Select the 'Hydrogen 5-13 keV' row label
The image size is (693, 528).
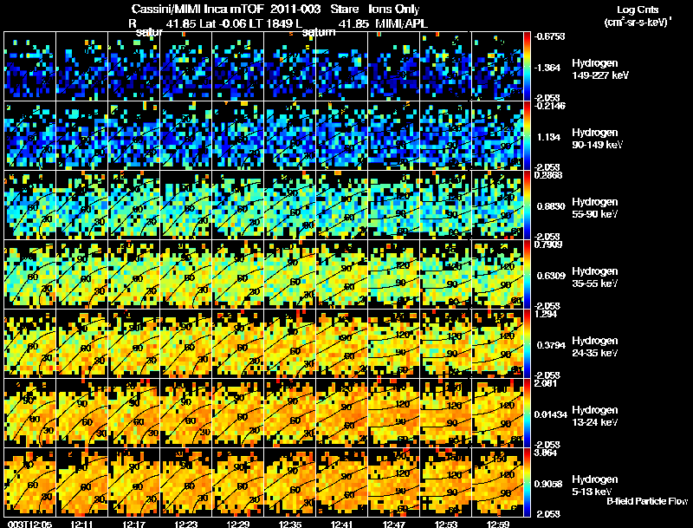point(594,486)
